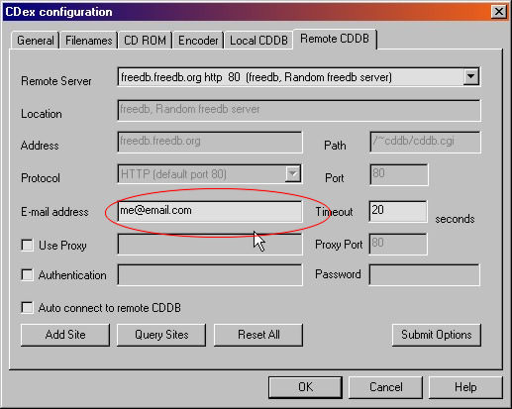Click the Timeout seconds field
The height and width of the screenshot is (409, 512).
click(x=398, y=211)
